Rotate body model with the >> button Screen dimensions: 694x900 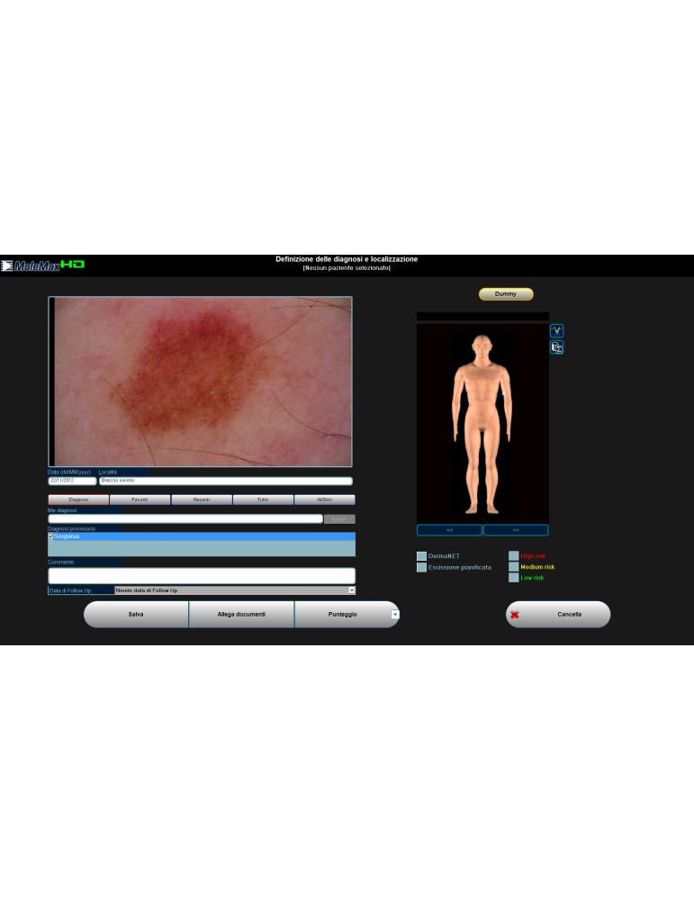(x=516, y=530)
